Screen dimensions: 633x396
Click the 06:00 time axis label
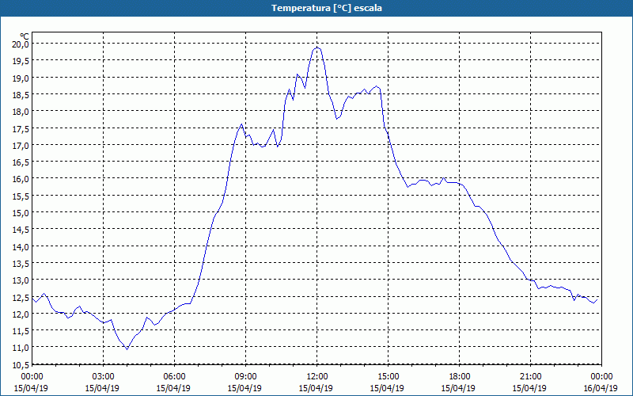coord(174,377)
